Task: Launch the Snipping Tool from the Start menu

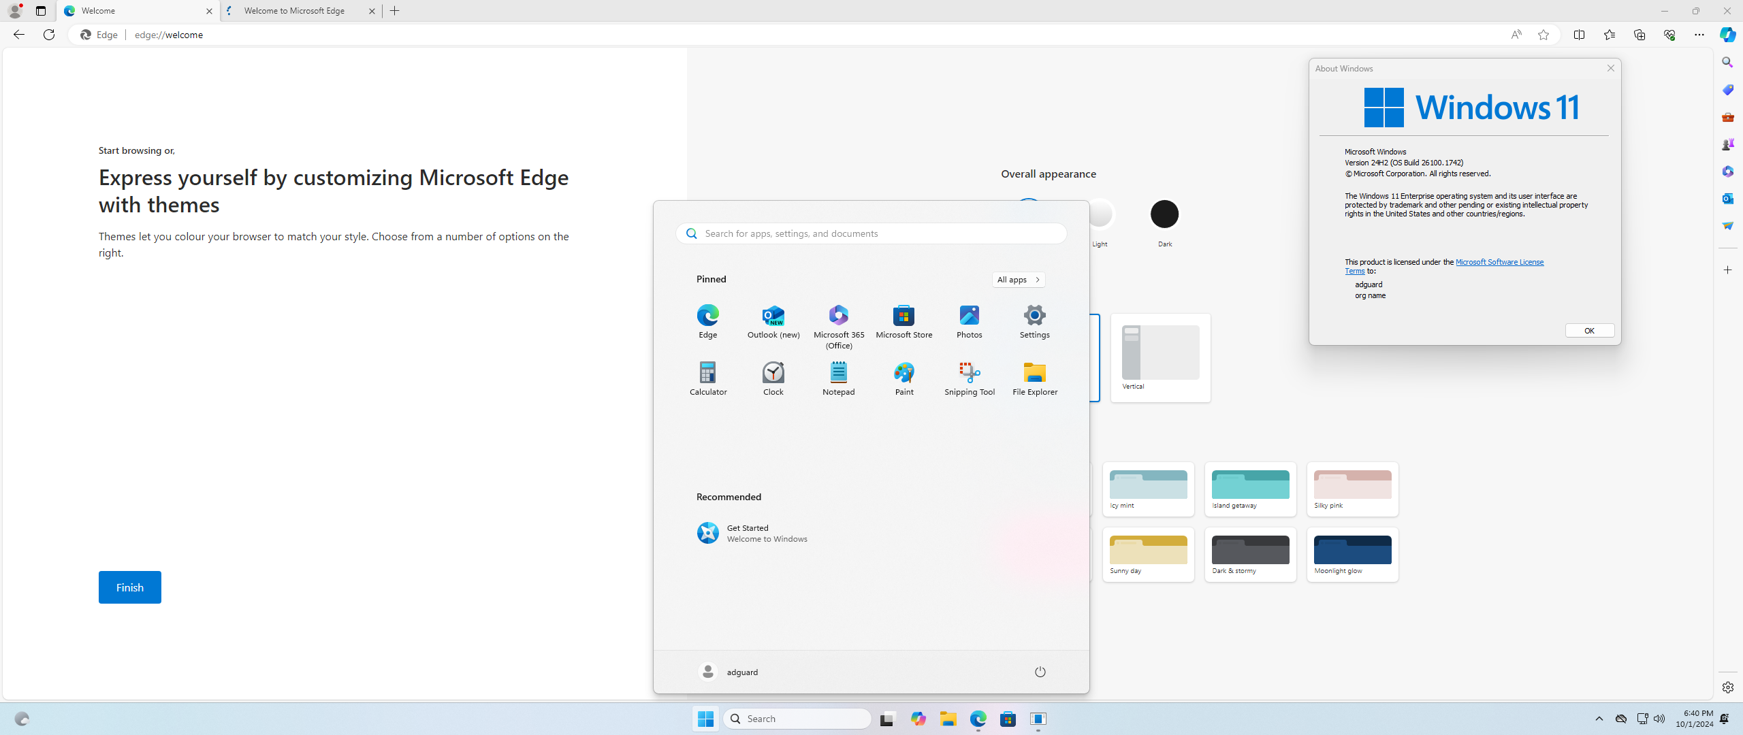Action: (x=969, y=378)
